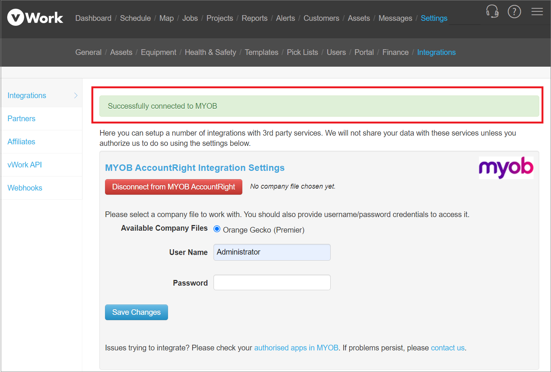
Task: Focus the Password input field
Action: [272, 283]
